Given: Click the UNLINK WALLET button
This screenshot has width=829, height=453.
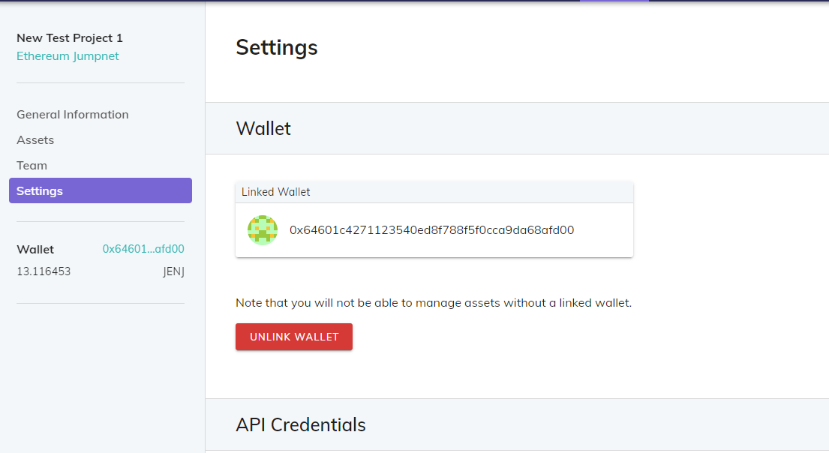Looking at the screenshot, I should 294,337.
